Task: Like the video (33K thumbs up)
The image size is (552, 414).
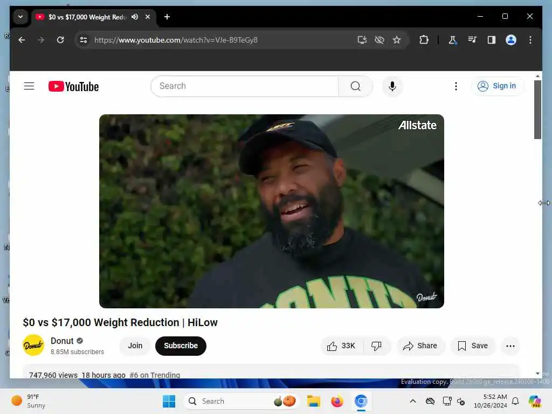Action: (341, 346)
